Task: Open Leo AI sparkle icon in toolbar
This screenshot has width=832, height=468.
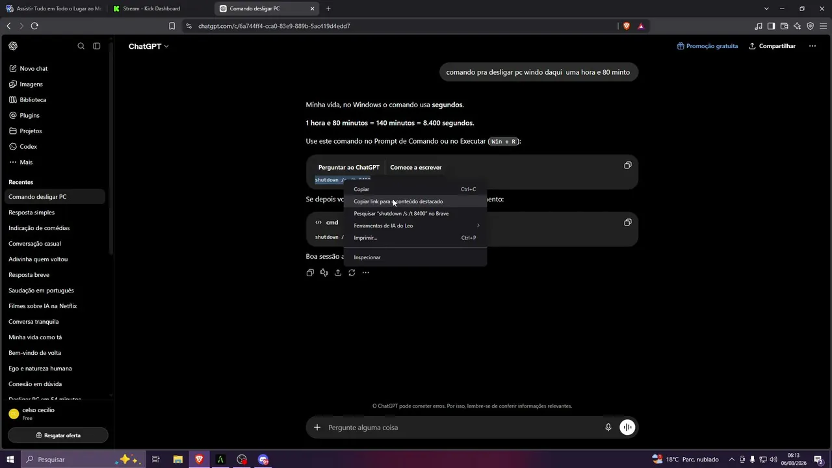Action: (798, 26)
